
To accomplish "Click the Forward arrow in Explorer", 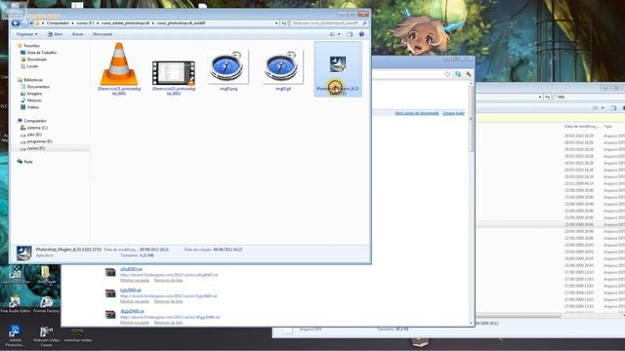I will click(24, 23).
